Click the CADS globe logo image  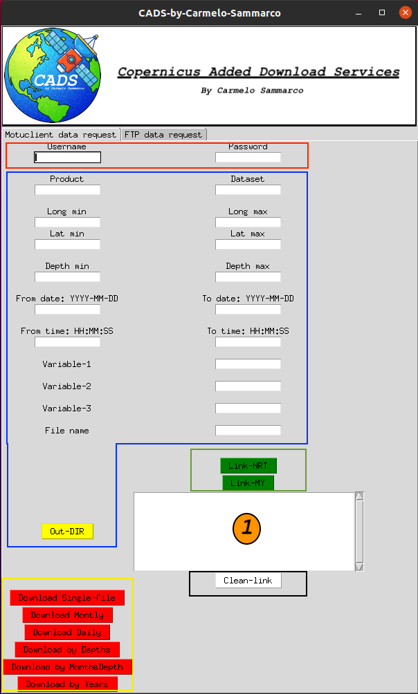[53, 76]
